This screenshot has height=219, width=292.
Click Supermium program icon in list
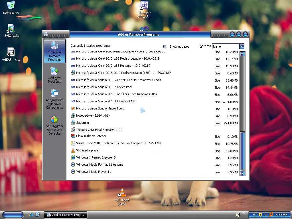click(x=73, y=123)
